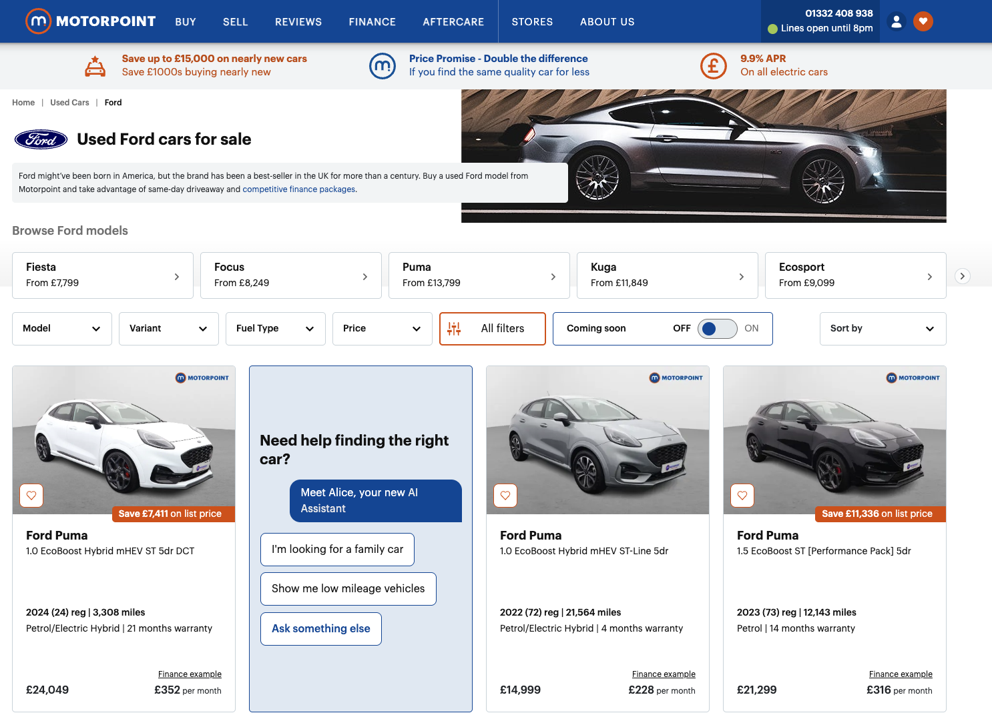Viewport: 992px width, 721px height.
Task: Open the Price filter dropdown
Action: 383,329
